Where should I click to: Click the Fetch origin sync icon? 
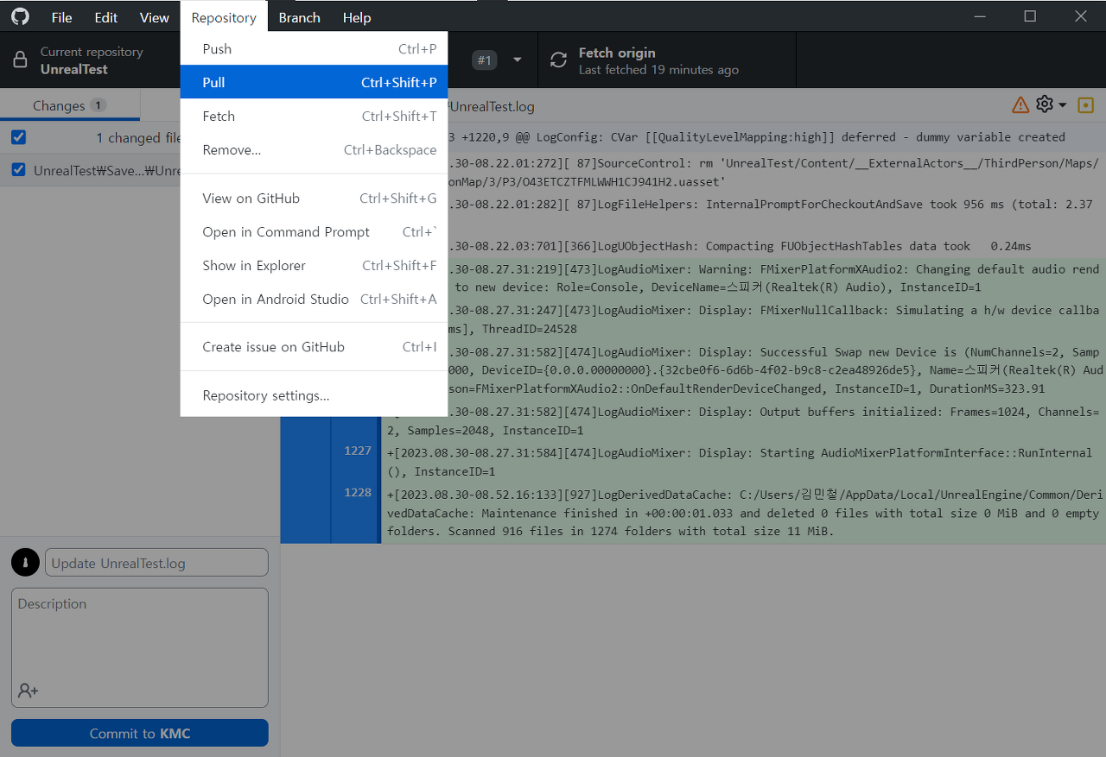559,60
